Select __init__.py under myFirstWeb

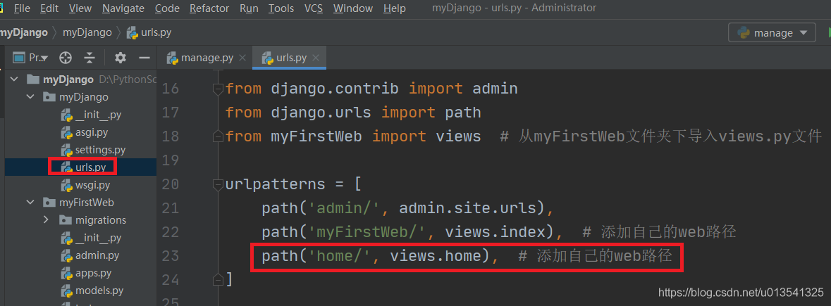[91, 238]
